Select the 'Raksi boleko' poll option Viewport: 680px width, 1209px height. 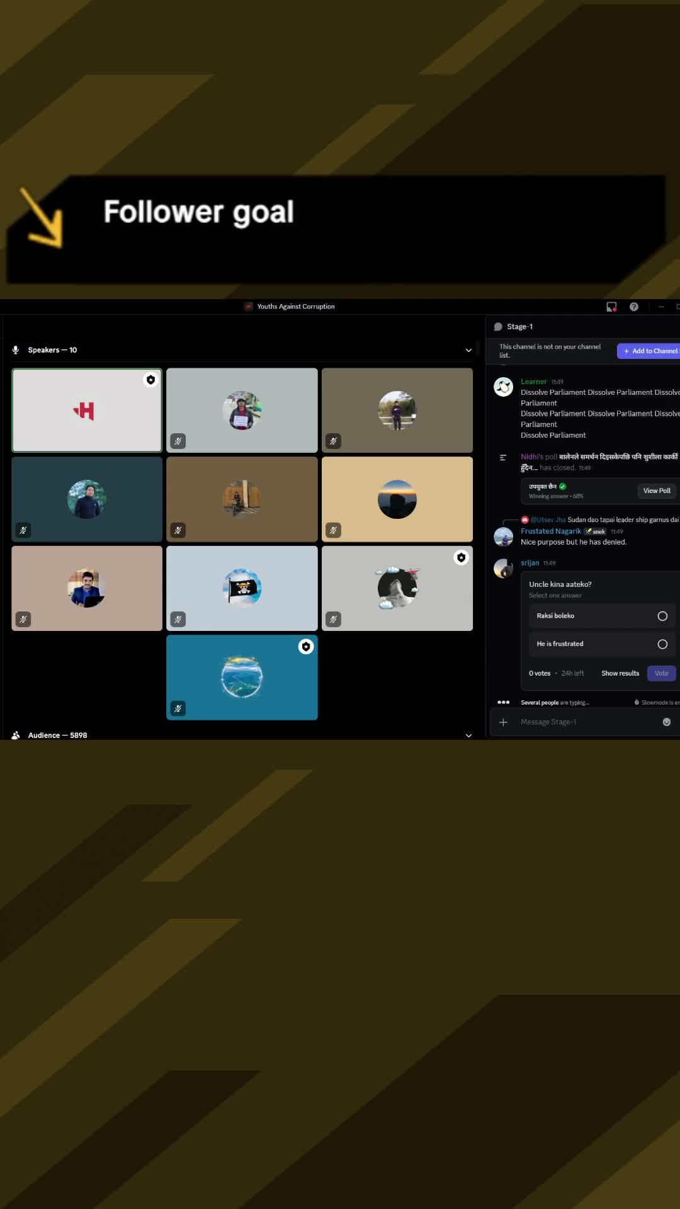tap(662, 616)
